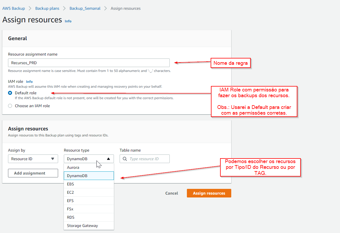Click the Assign by dropdown arrow icon
The width and height of the screenshot is (340, 233).
[x=52, y=159]
